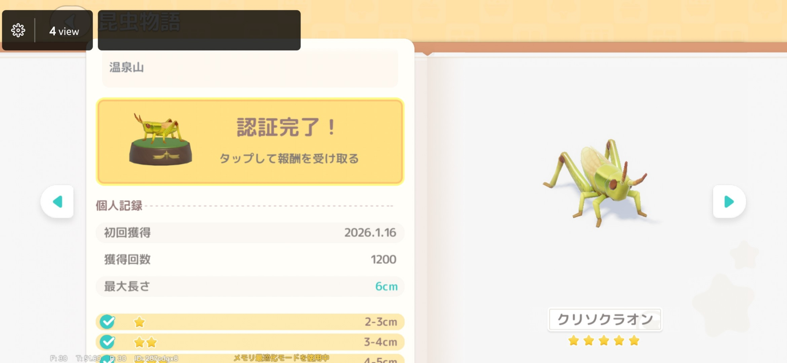
Task: Click the one-star checkmark for 2-3cm
Action: point(108,322)
